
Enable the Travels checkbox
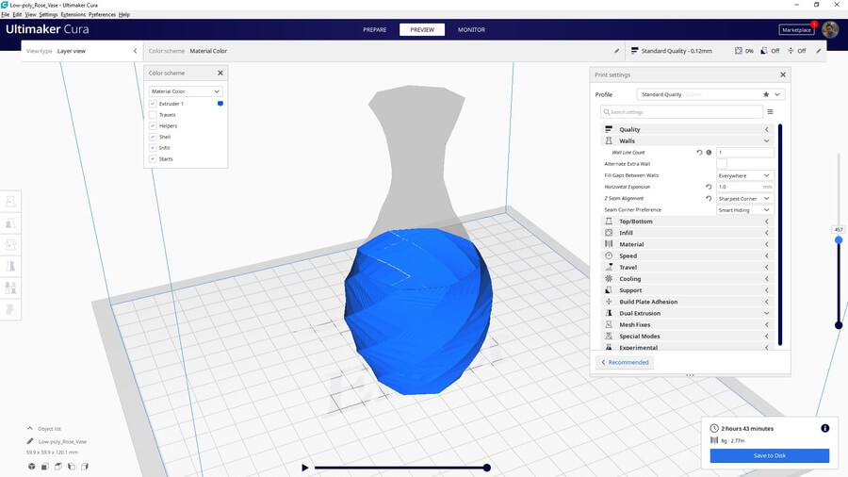click(153, 115)
